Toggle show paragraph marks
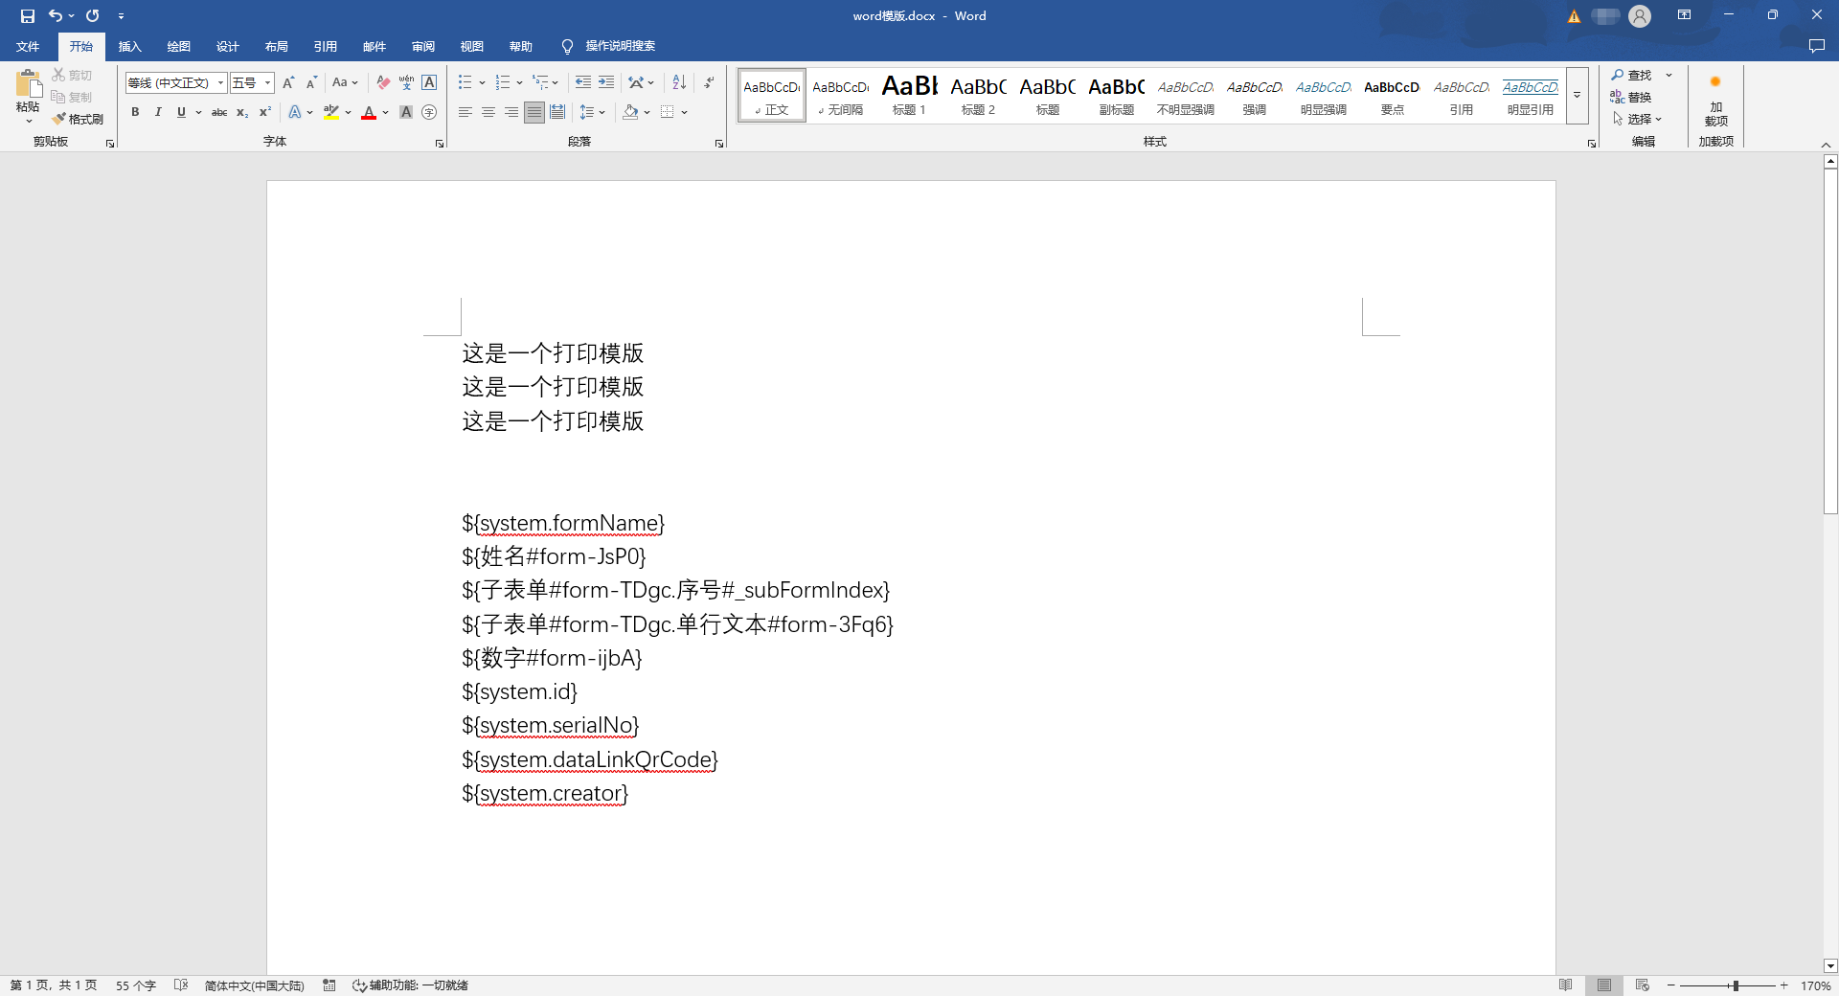1839x996 pixels. (709, 82)
